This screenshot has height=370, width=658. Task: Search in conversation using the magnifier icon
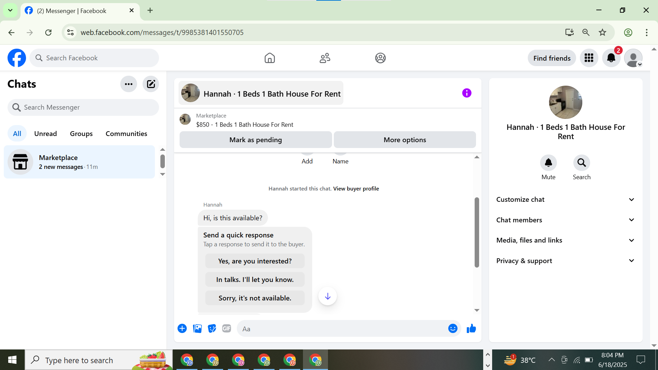pyautogui.click(x=582, y=163)
